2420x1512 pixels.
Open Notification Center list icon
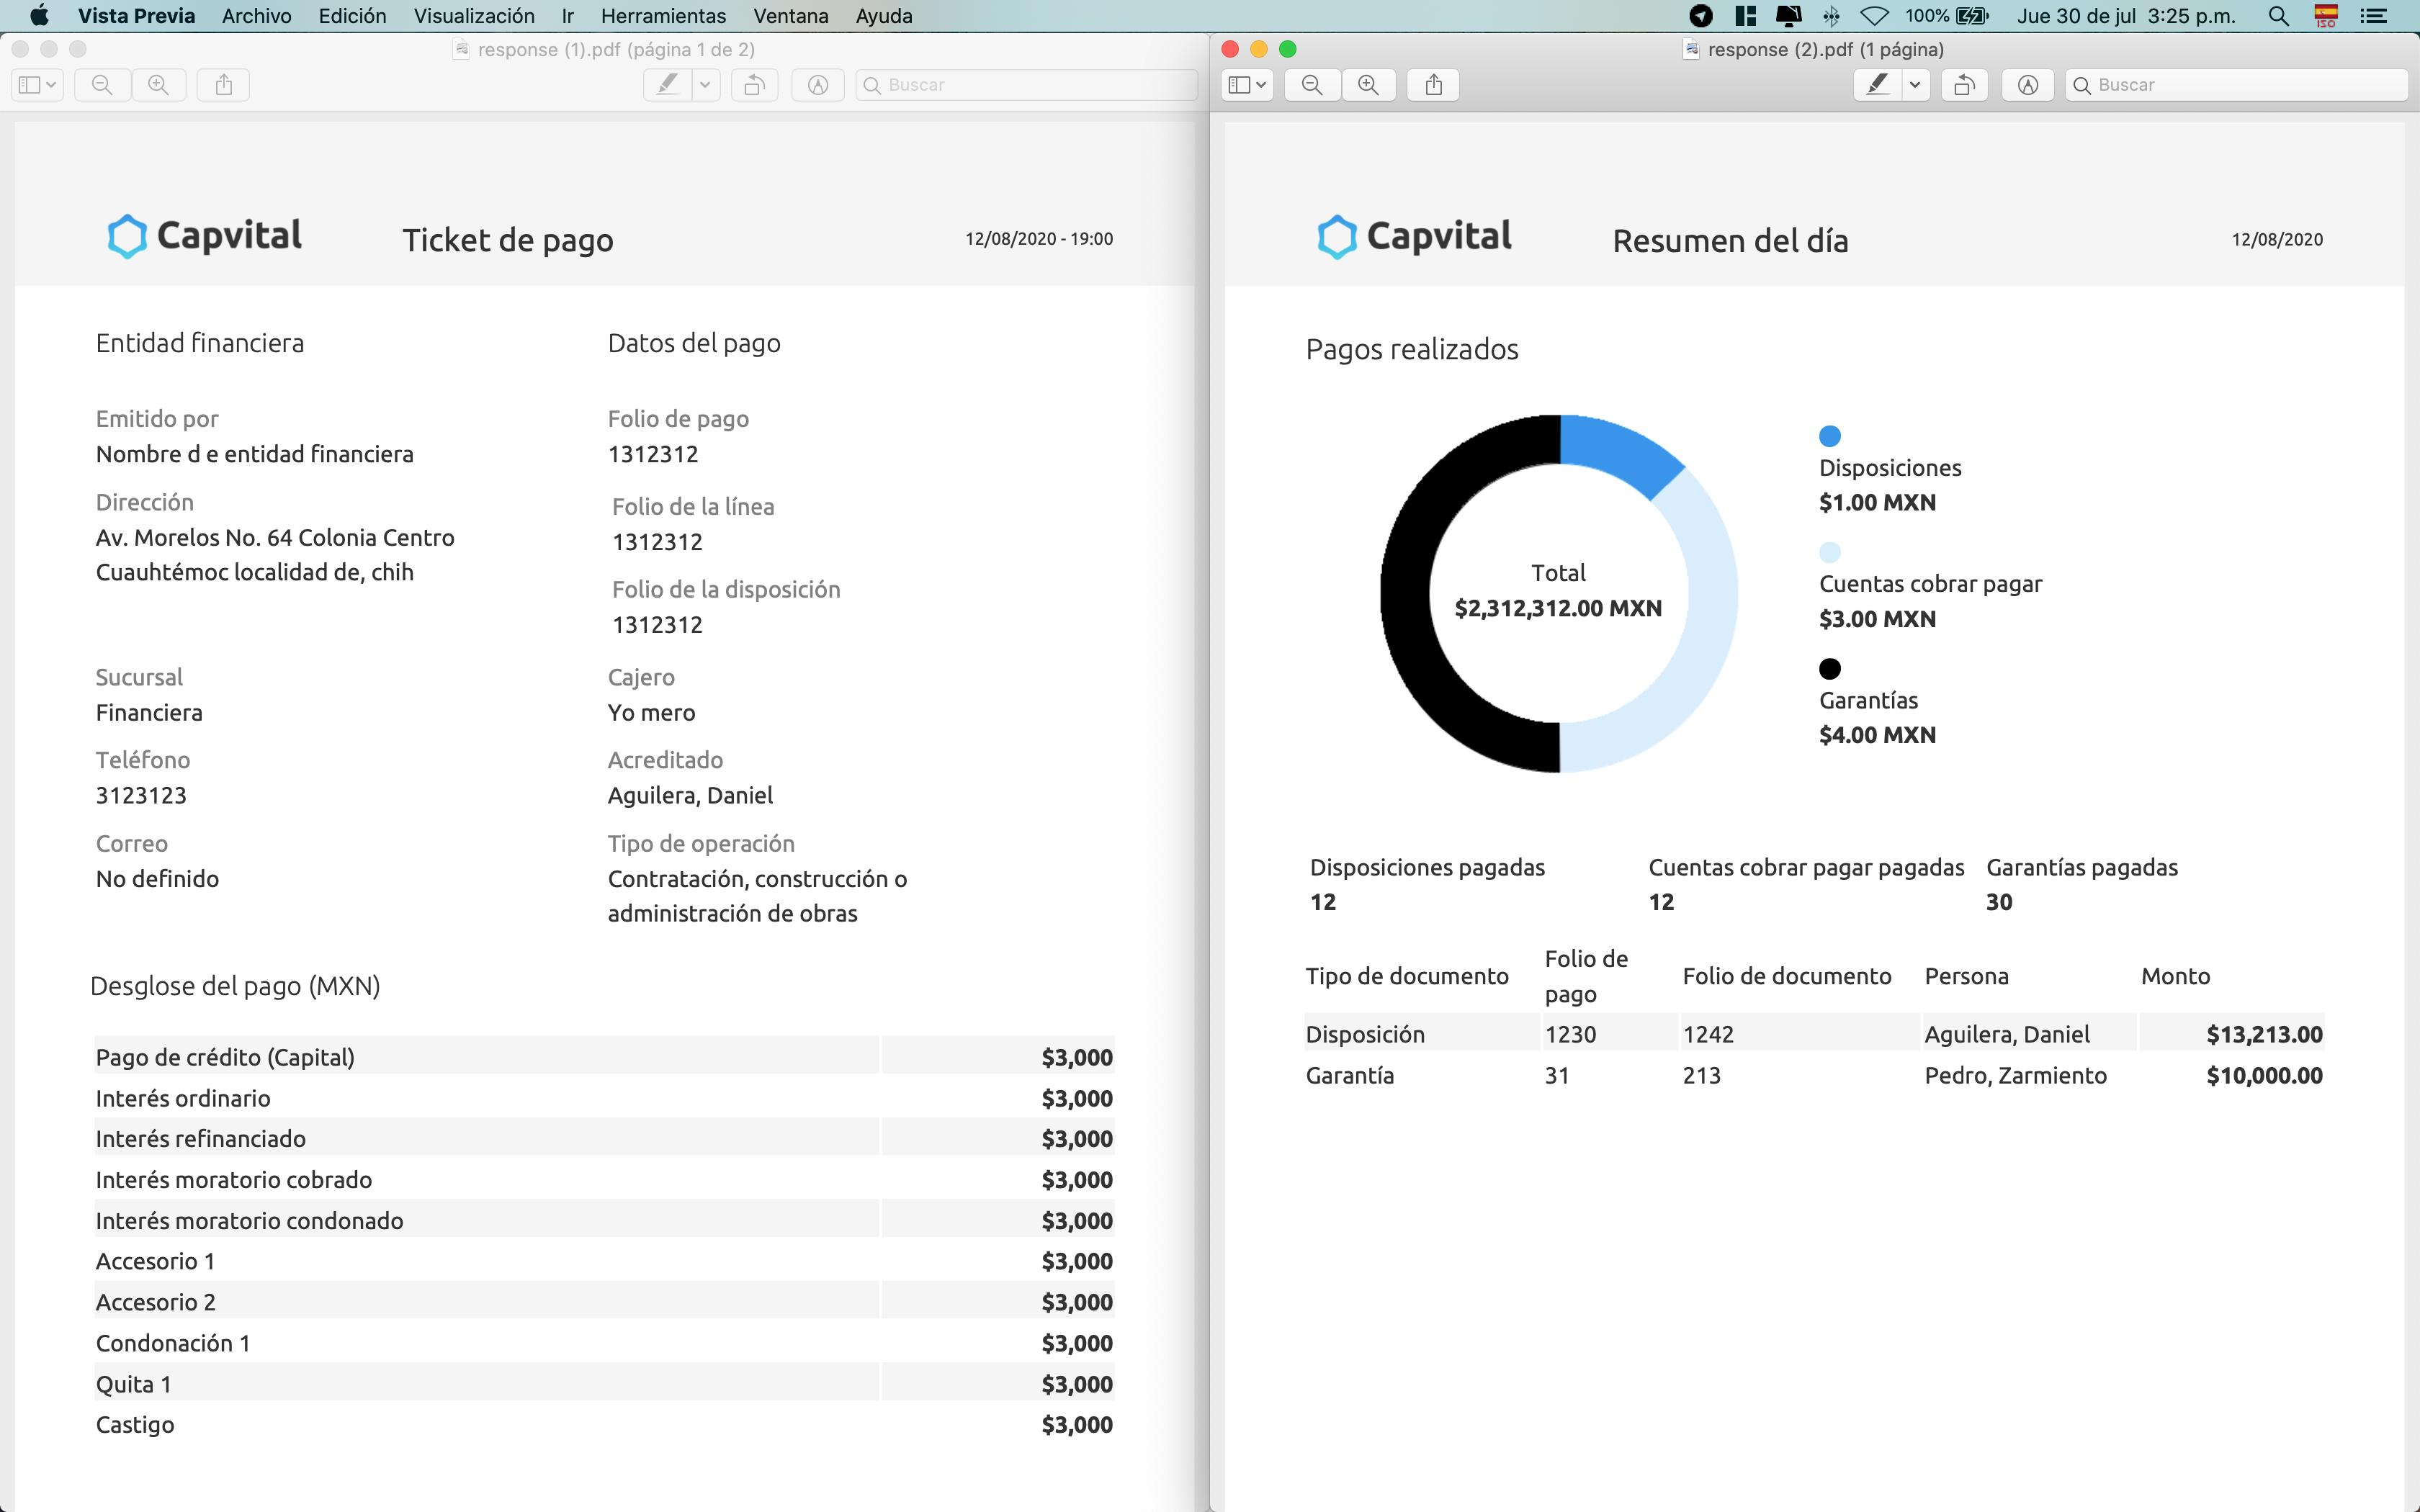click(x=2373, y=16)
